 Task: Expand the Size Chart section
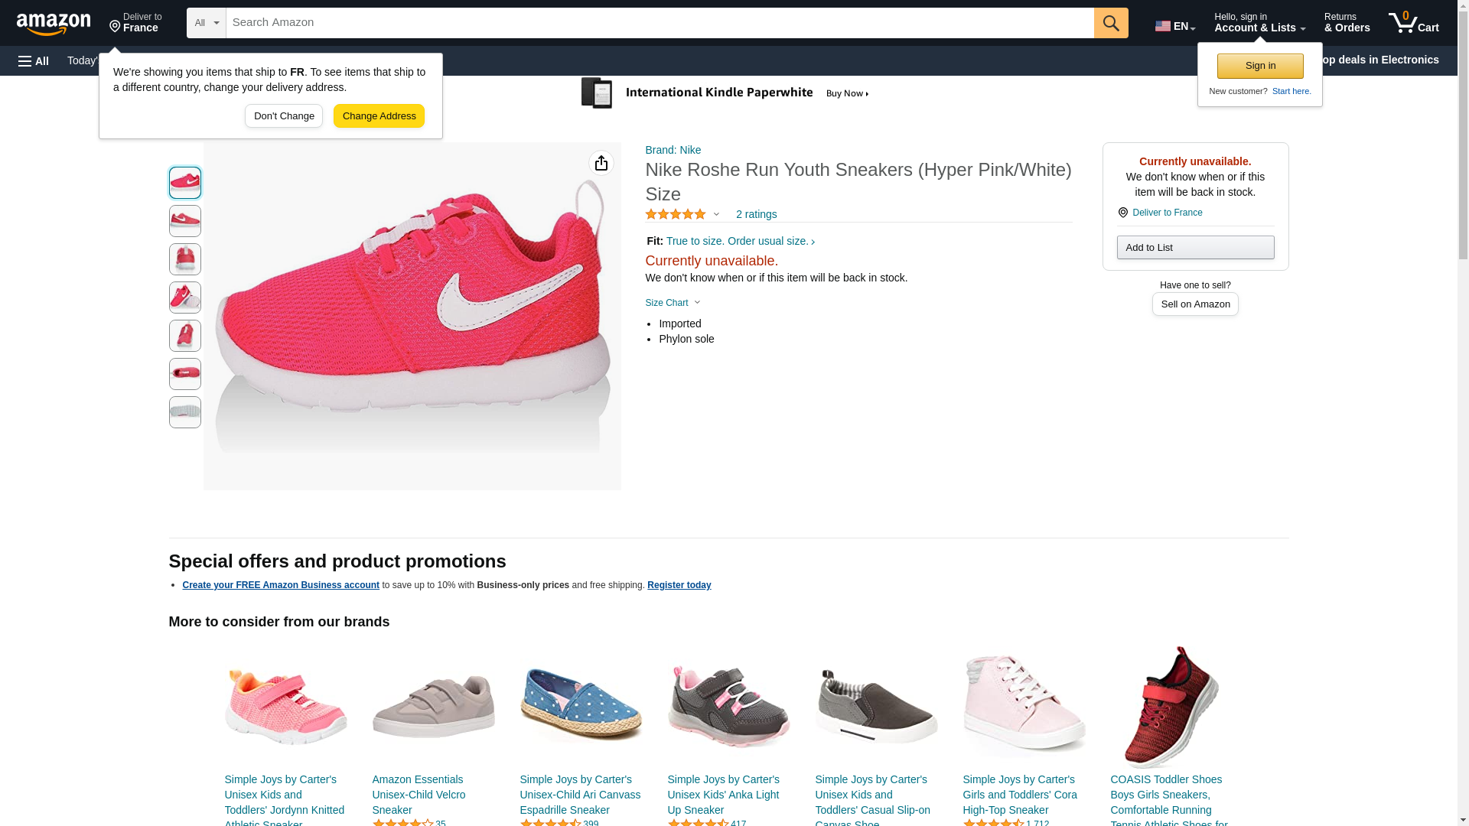click(673, 303)
